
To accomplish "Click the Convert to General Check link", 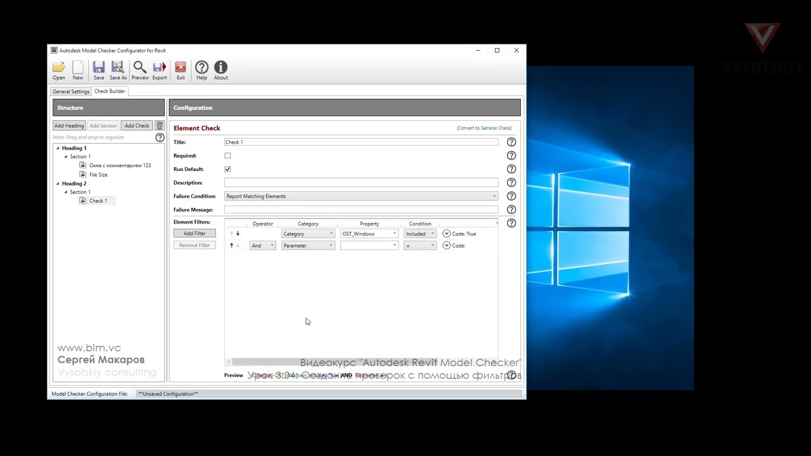I will tap(484, 128).
